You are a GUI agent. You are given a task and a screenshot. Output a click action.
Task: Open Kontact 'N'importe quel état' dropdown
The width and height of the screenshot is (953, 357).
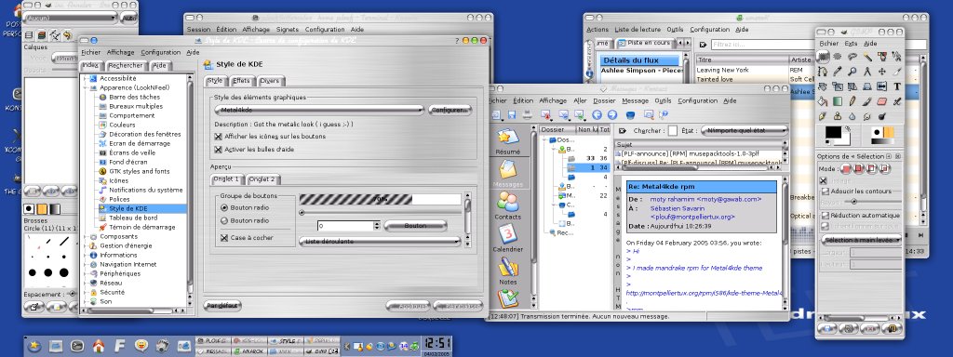[x=744, y=130]
